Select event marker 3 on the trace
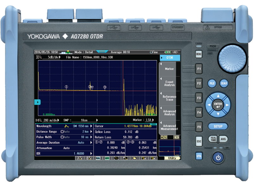The image size is (254, 183). pos(105,87)
